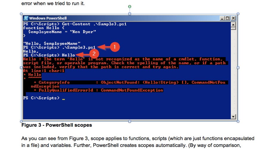Screen dimensions: 276x149
Task: Click the right-middle resize handle of the image
Action: tap(238, 68)
